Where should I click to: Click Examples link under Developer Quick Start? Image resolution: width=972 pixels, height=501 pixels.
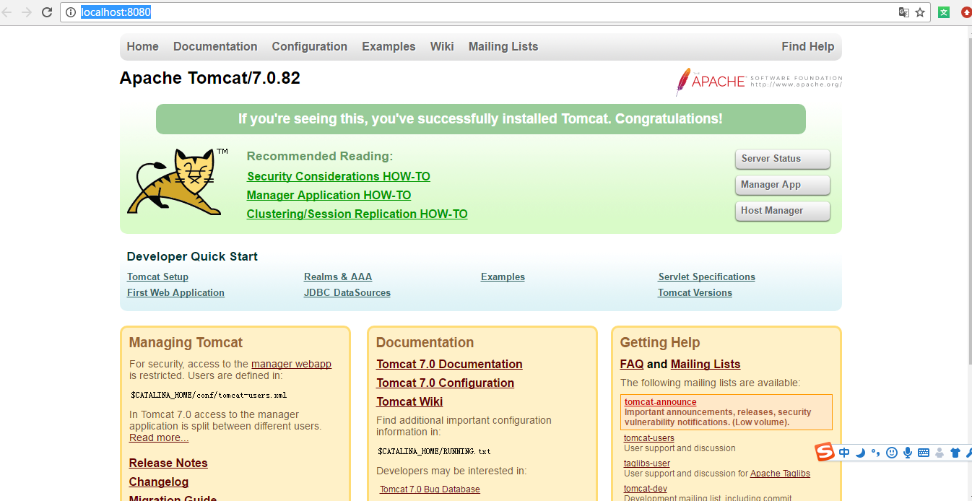click(503, 276)
